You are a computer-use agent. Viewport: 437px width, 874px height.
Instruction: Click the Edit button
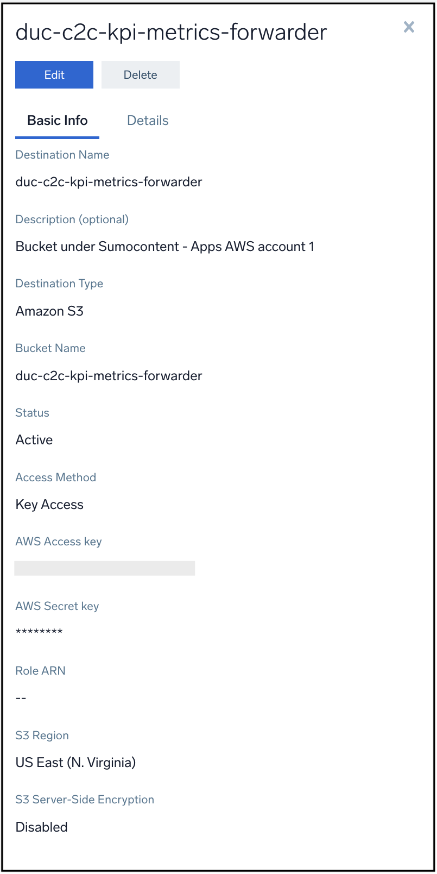coord(54,74)
